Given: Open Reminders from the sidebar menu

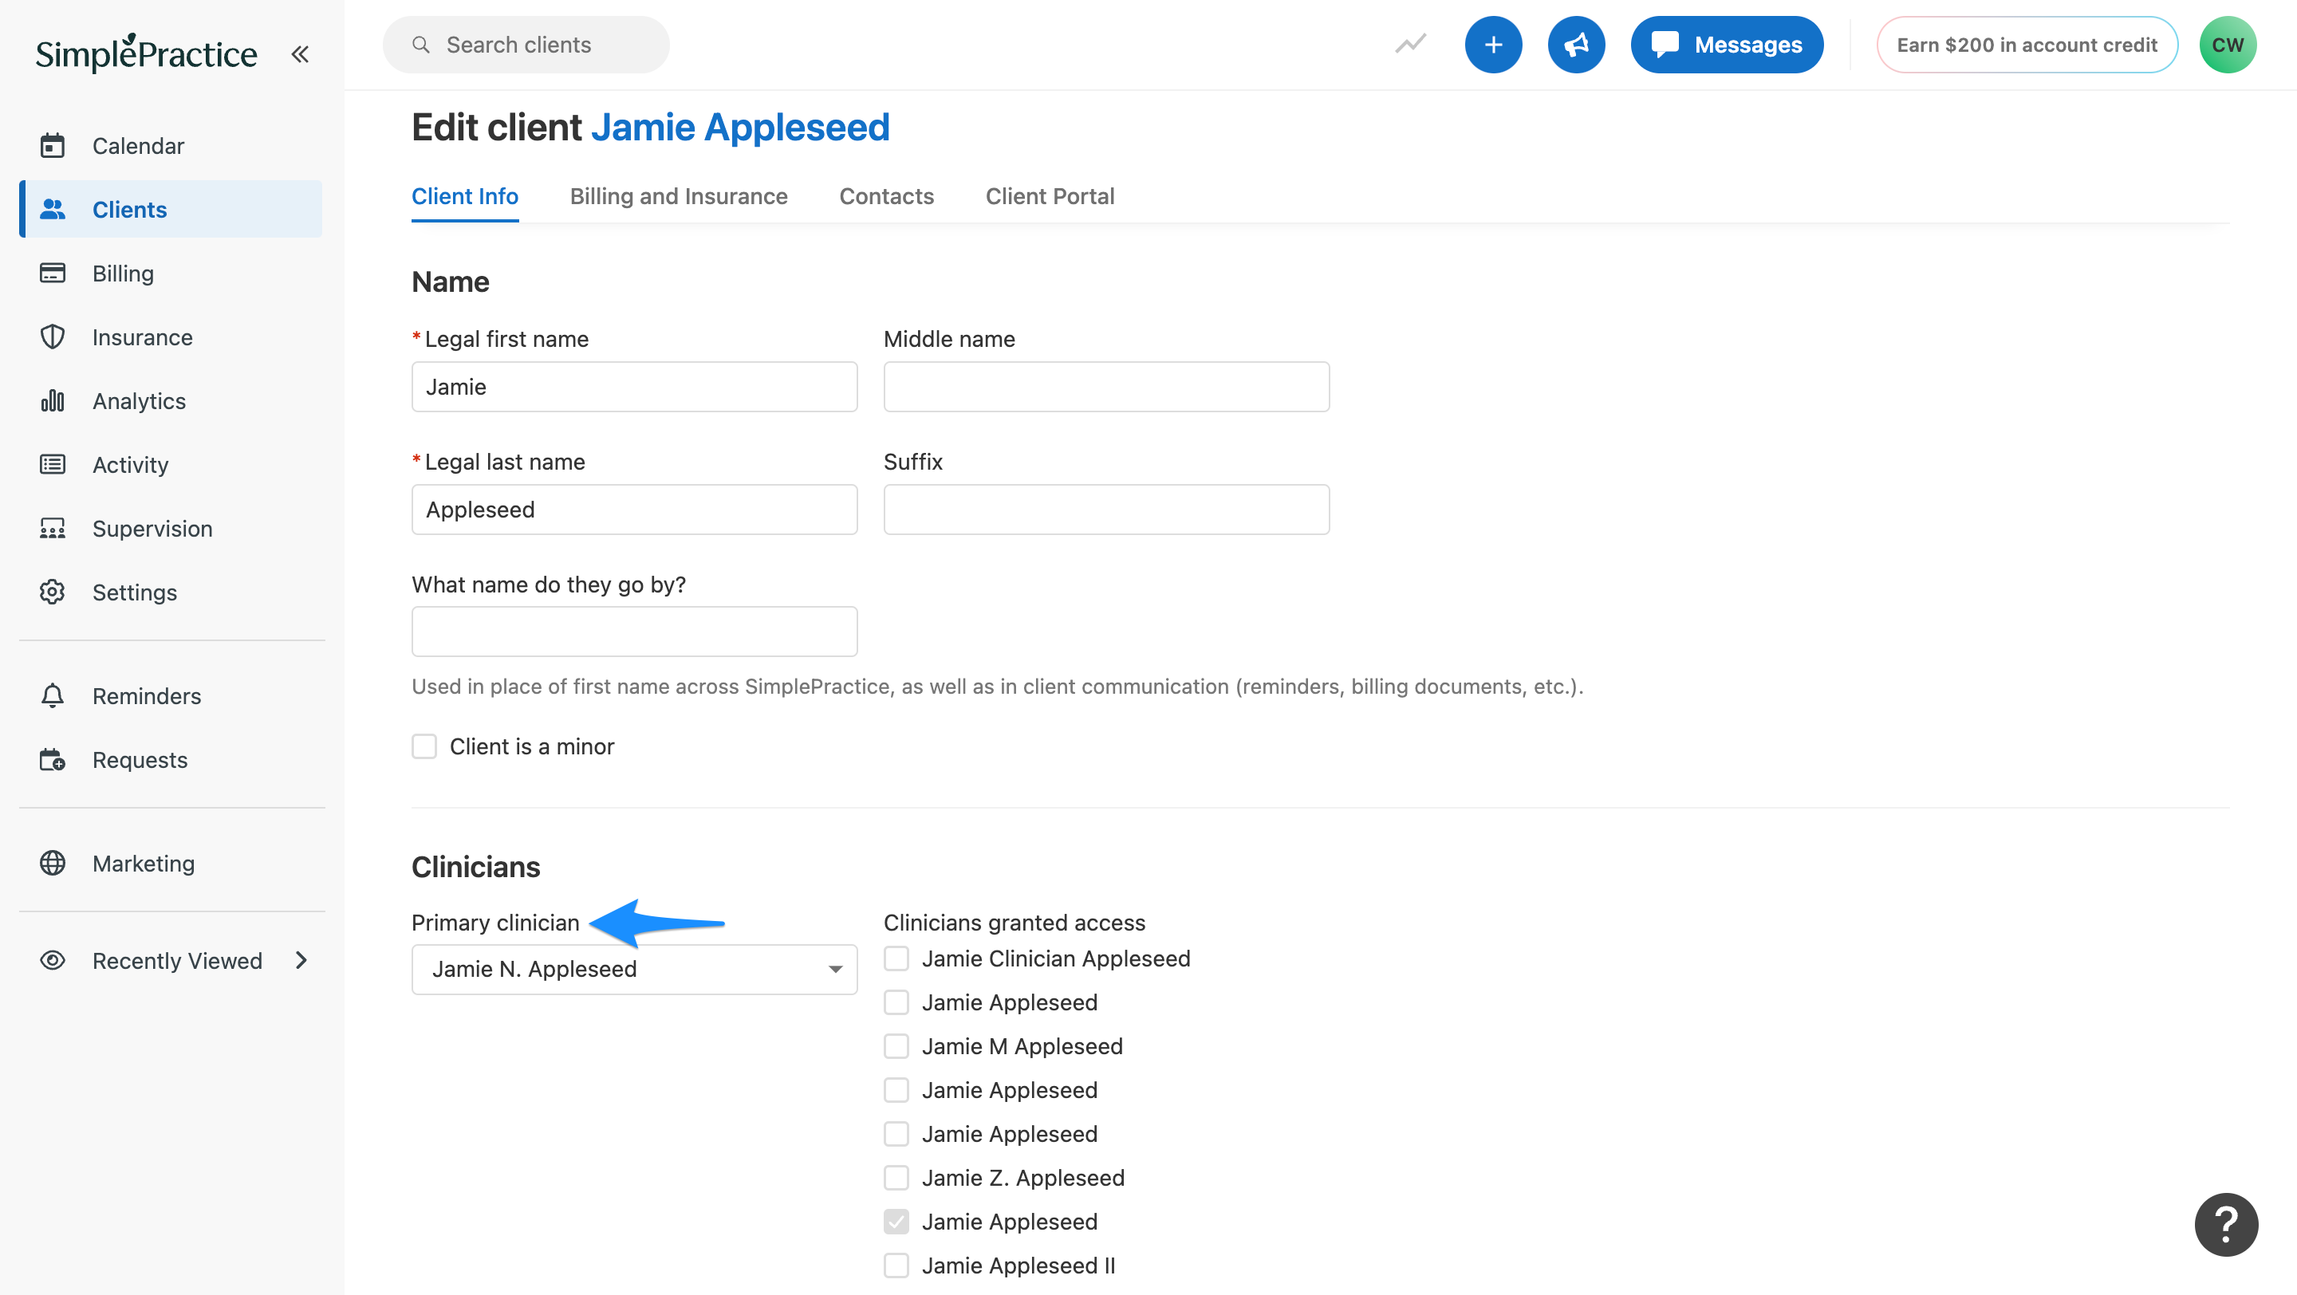Looking at the screenshot, I should click(171, 695).
